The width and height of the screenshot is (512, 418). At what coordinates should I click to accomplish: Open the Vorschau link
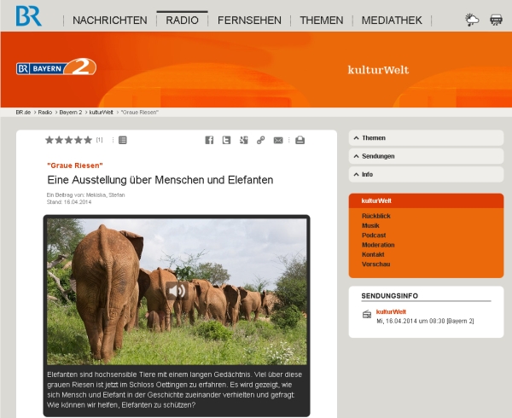point(375,264)
